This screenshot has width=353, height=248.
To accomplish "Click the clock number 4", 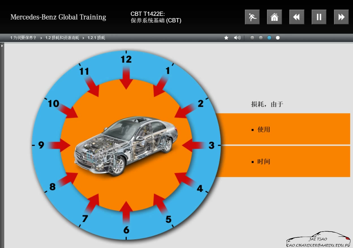I will pyautogui.click(x=200, y=188).
